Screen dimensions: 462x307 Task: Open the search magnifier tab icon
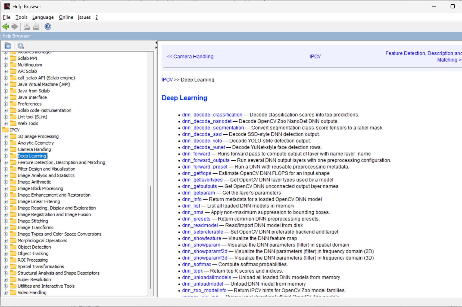tap(21, 46)
